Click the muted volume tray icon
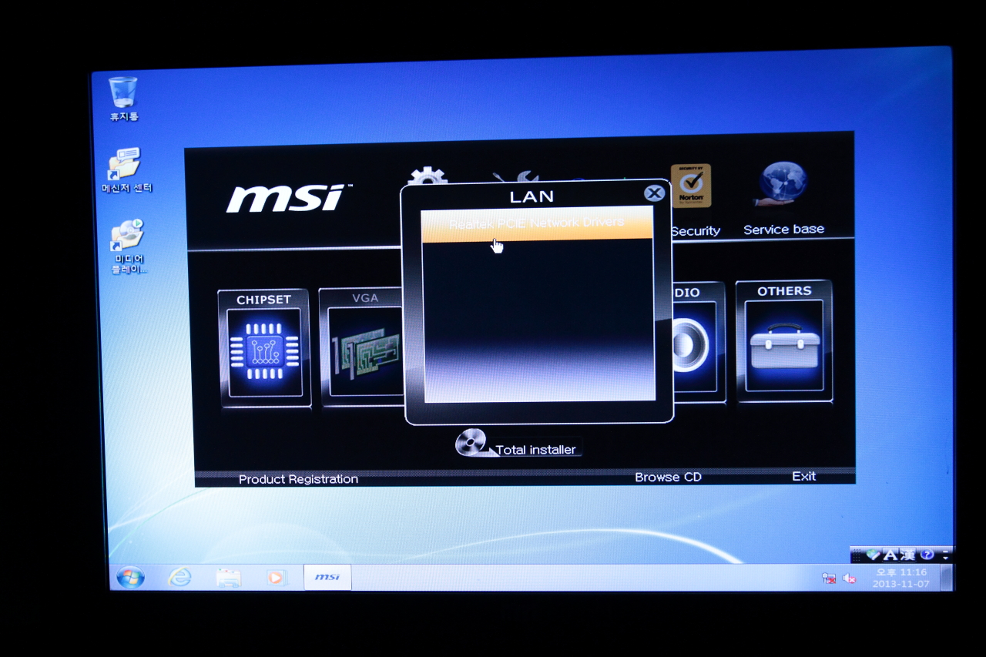This screenshot has width=986, height=657. coord(849,578)
